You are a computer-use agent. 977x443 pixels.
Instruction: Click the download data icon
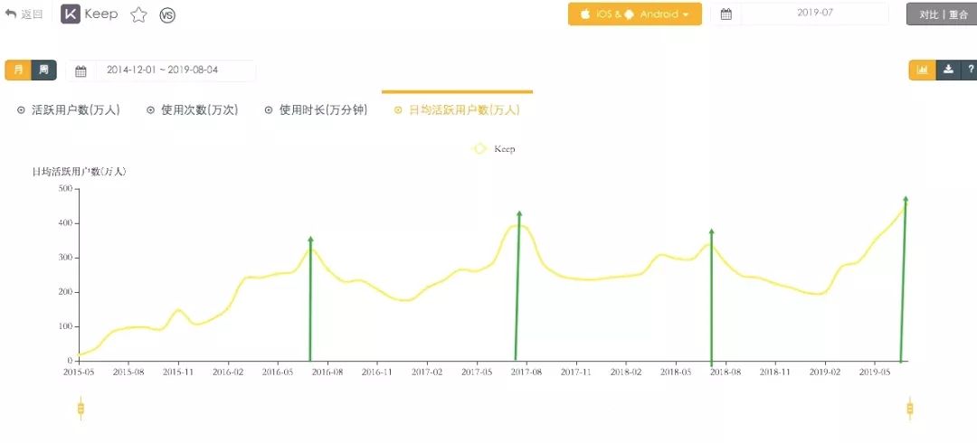948,70
